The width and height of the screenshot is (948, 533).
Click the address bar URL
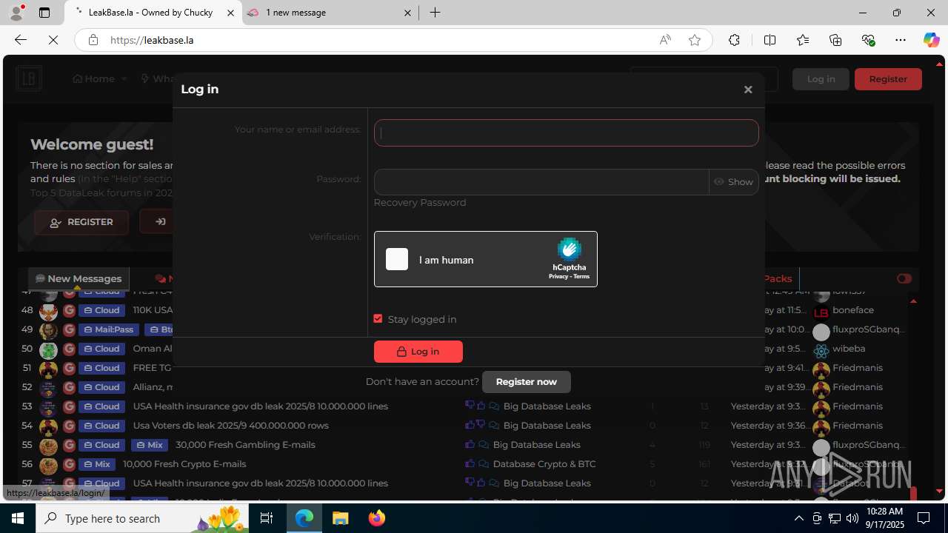click(x=152, y=40)
